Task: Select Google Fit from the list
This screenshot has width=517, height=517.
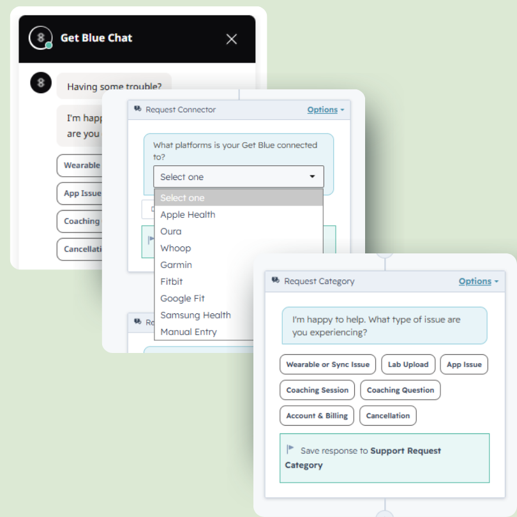Action: tap(204, 299)
